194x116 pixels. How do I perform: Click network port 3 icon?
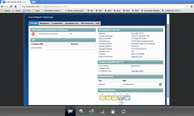pos(108,98)
